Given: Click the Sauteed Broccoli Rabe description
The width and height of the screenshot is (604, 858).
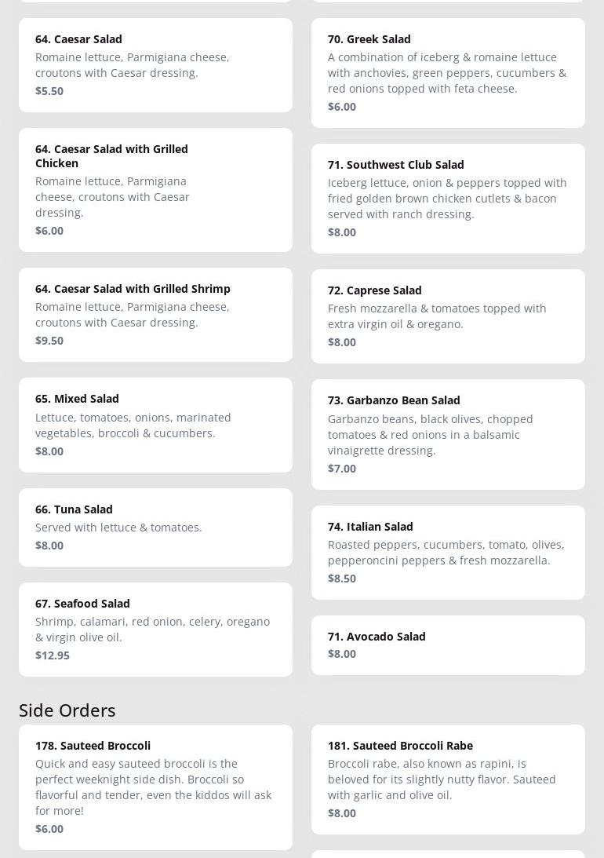Looking at the screenshot, I should [x=442, y=780].
